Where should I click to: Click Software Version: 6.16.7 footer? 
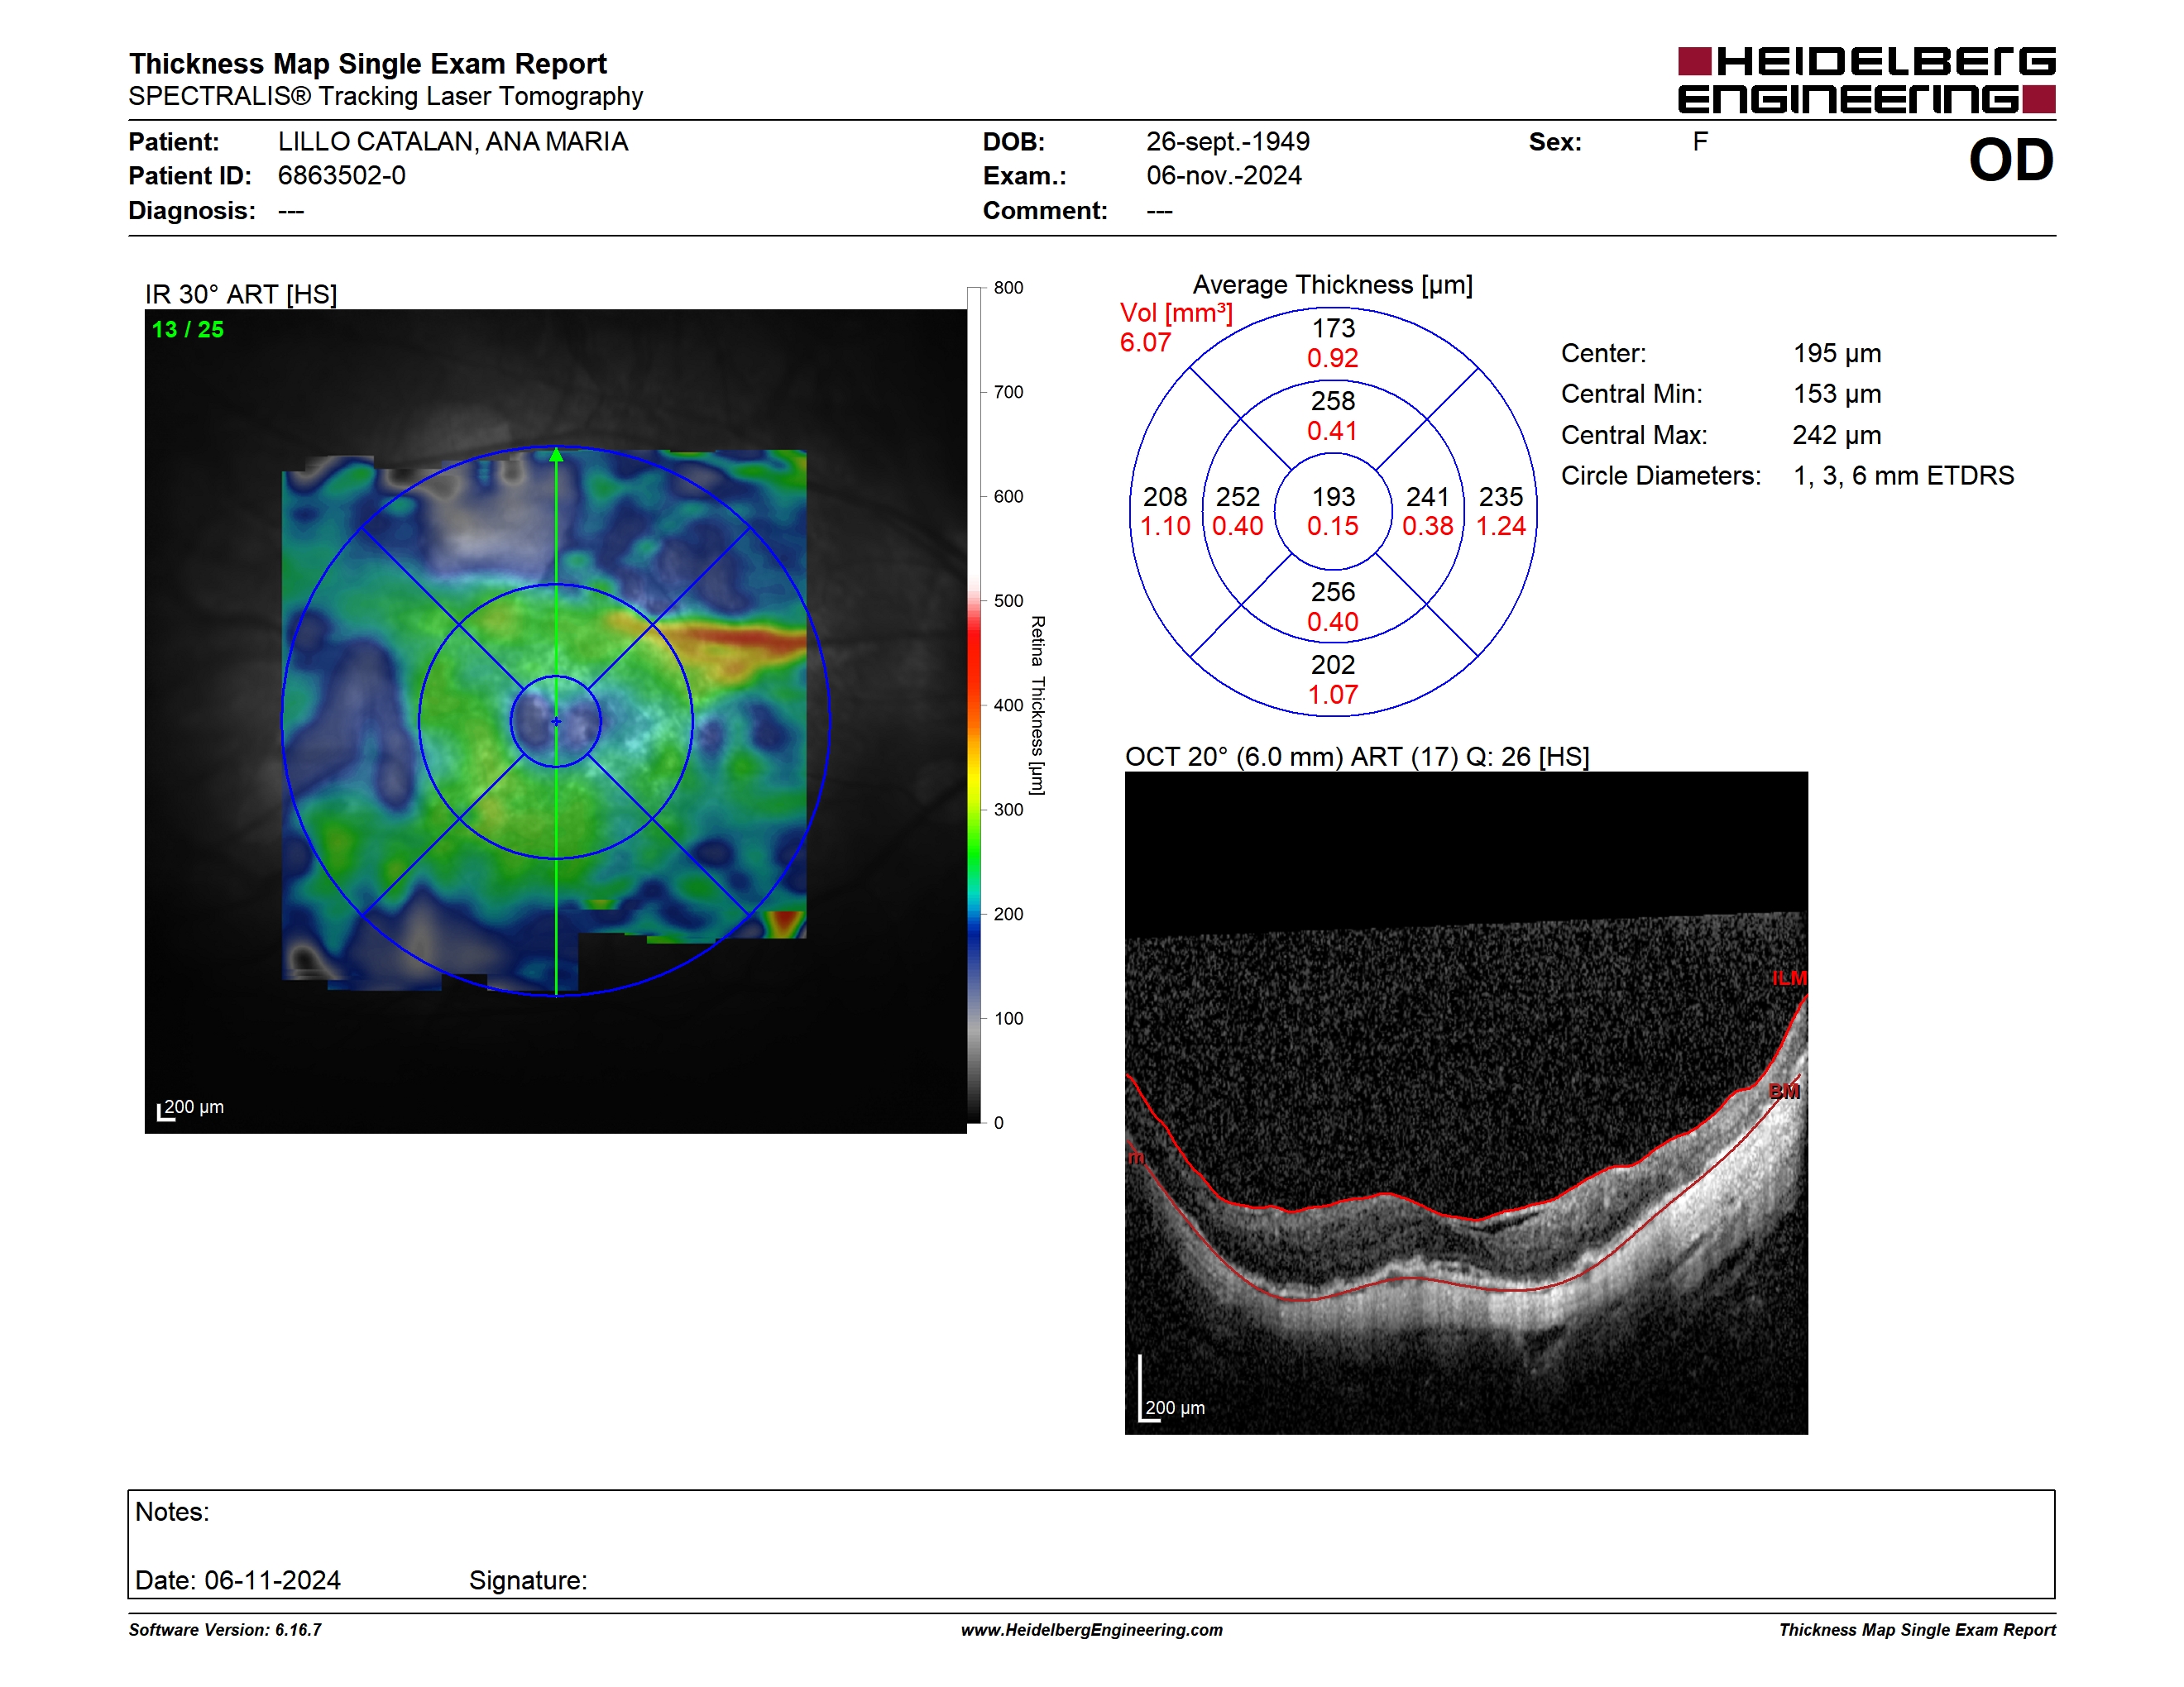[x=225, y=1630]
